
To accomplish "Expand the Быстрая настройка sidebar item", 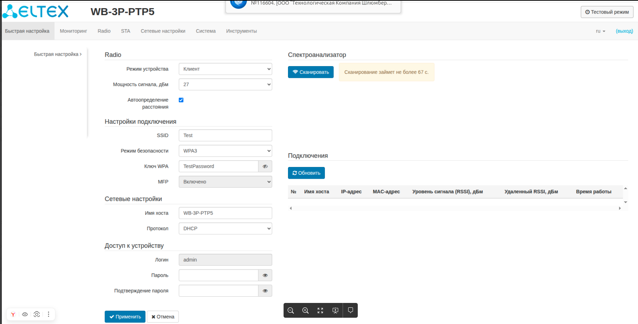I will [58, 54].
